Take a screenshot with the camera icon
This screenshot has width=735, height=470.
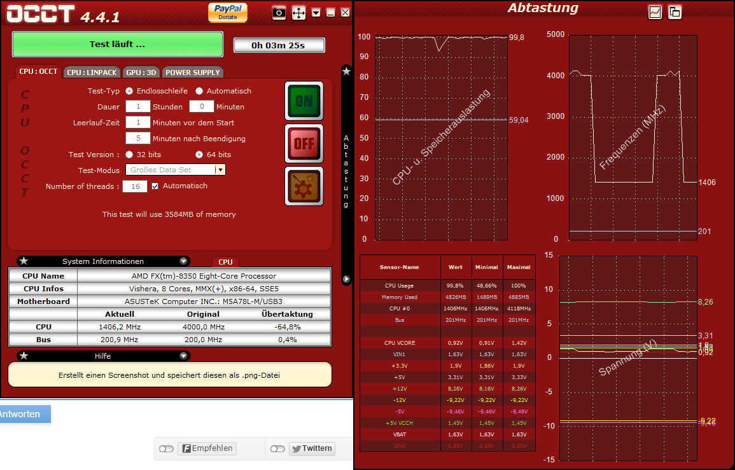point(279,13)
